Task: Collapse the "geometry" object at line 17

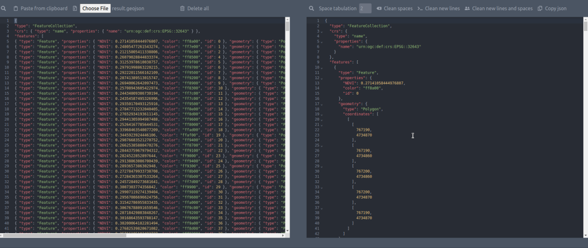Action: (322, 104)
